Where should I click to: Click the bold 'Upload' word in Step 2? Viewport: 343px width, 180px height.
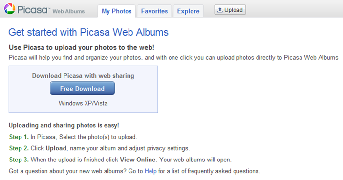coord(56,148)
